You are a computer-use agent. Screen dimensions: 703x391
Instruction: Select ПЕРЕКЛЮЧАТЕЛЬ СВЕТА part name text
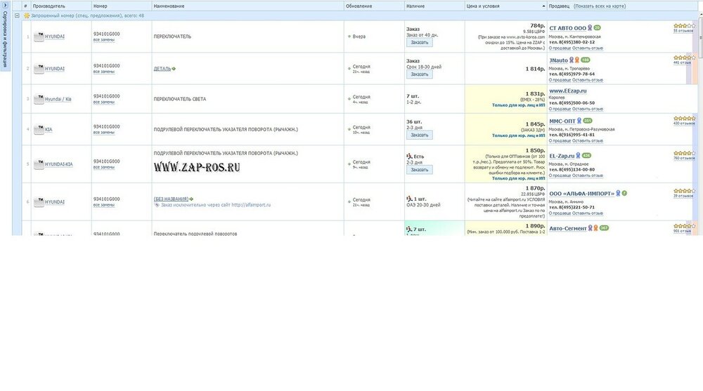point(180,99)
